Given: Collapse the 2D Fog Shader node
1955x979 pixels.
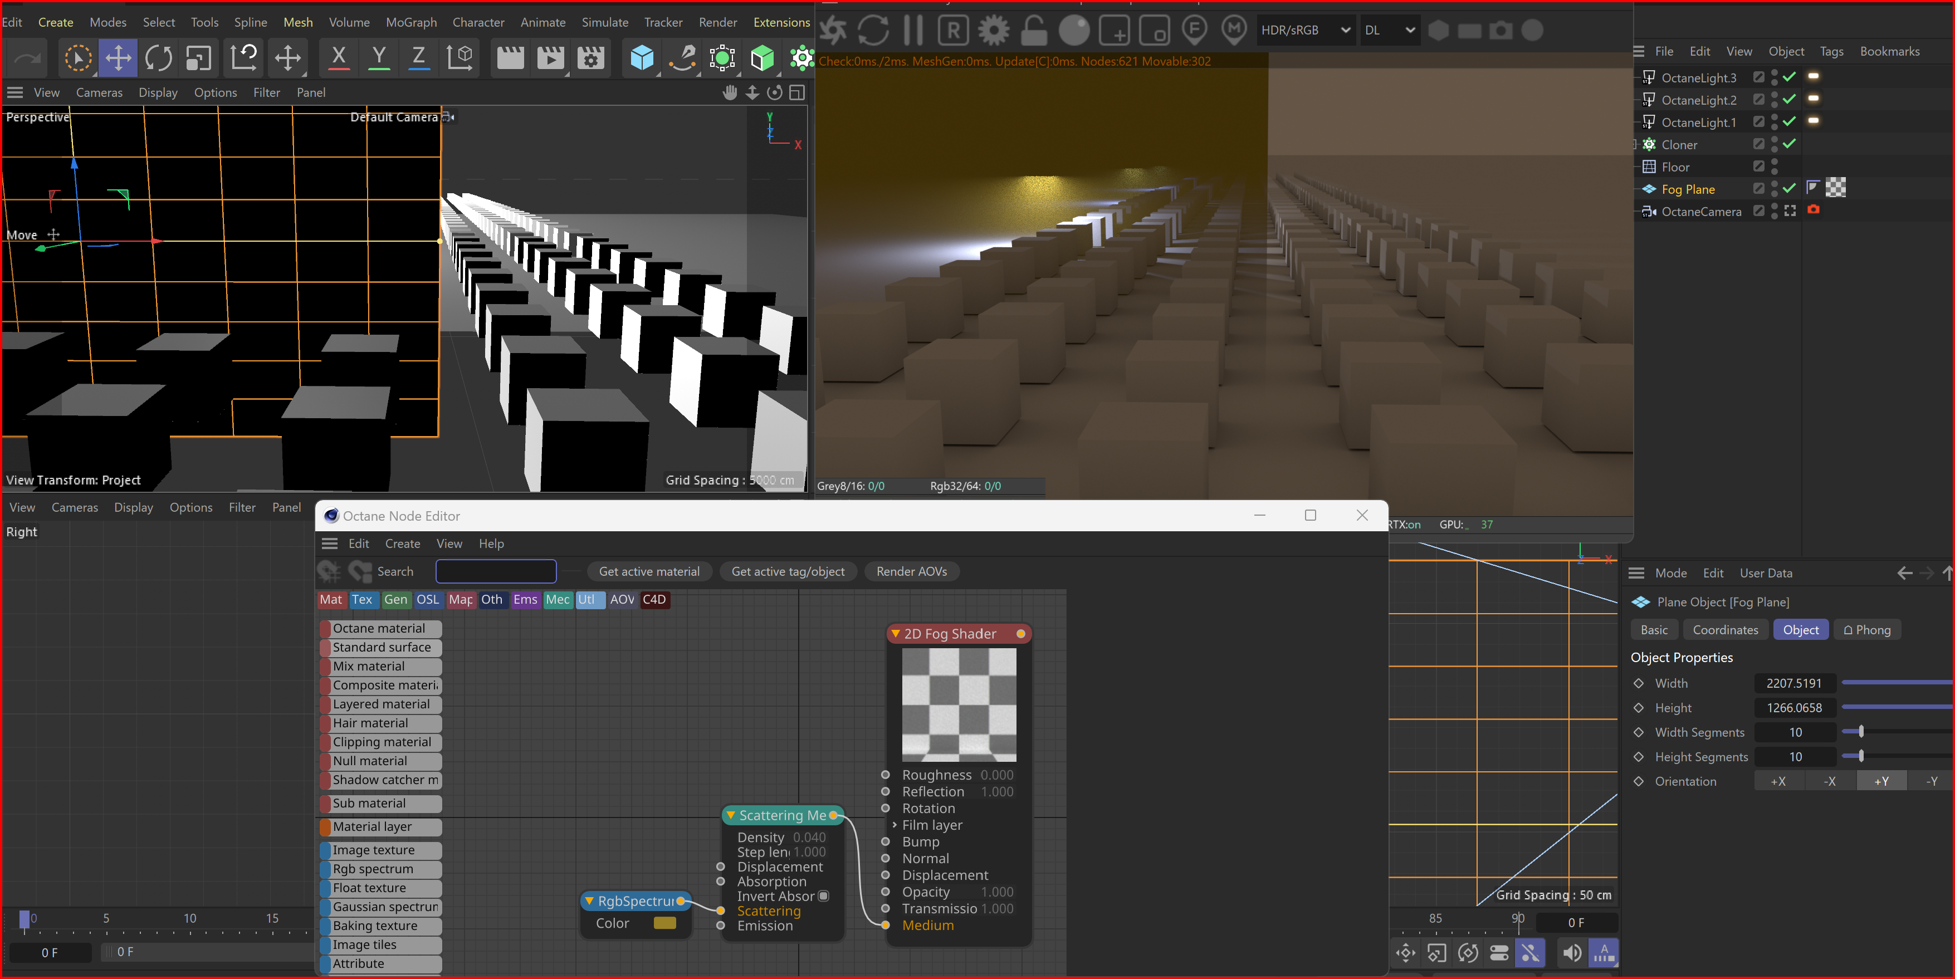Looking at the screenshot, I should [896, 634].
